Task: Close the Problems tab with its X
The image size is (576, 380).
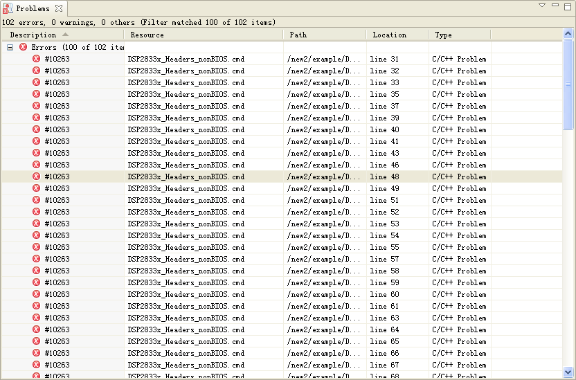Action: pyautogui.click(x=59, y=8)
